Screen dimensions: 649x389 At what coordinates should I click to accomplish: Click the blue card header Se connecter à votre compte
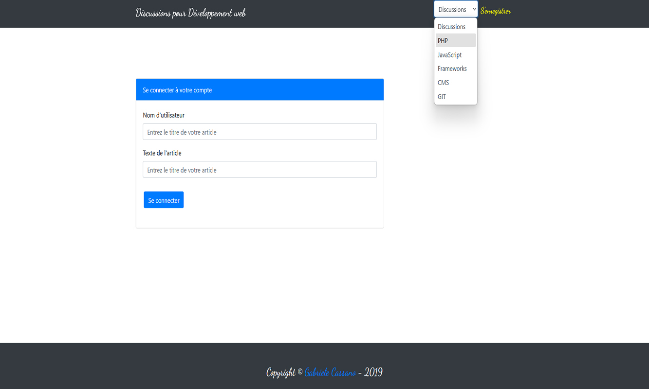click(x=260, y=89)
